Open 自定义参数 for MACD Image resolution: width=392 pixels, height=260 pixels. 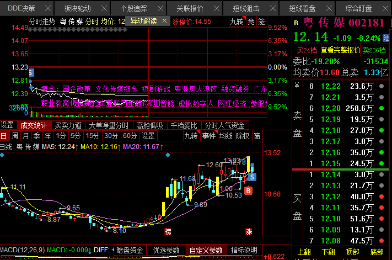(206, 250)
